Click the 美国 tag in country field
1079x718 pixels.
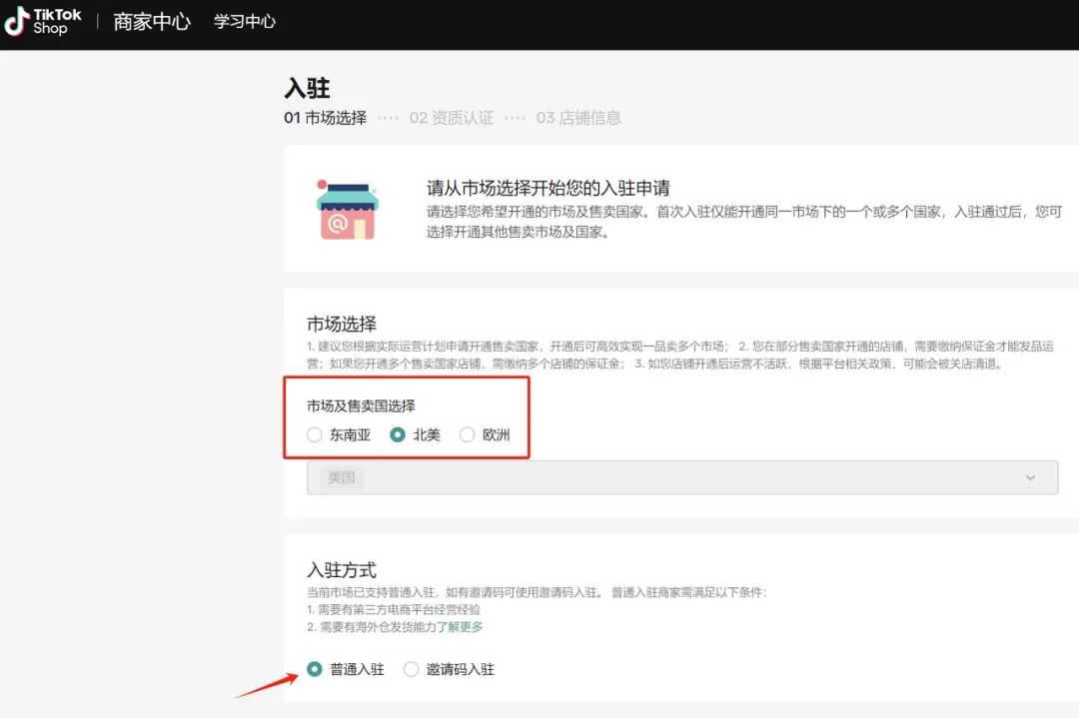coord(342,477)
